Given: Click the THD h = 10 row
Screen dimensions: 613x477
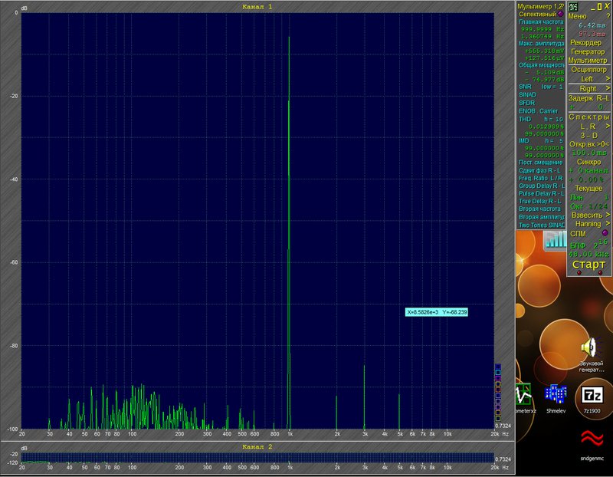Looking at the screenshot, I should (541, 119).
